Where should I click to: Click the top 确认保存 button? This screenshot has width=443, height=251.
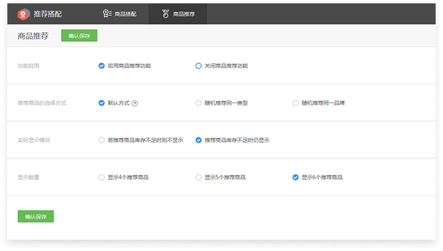click(79, 36)
